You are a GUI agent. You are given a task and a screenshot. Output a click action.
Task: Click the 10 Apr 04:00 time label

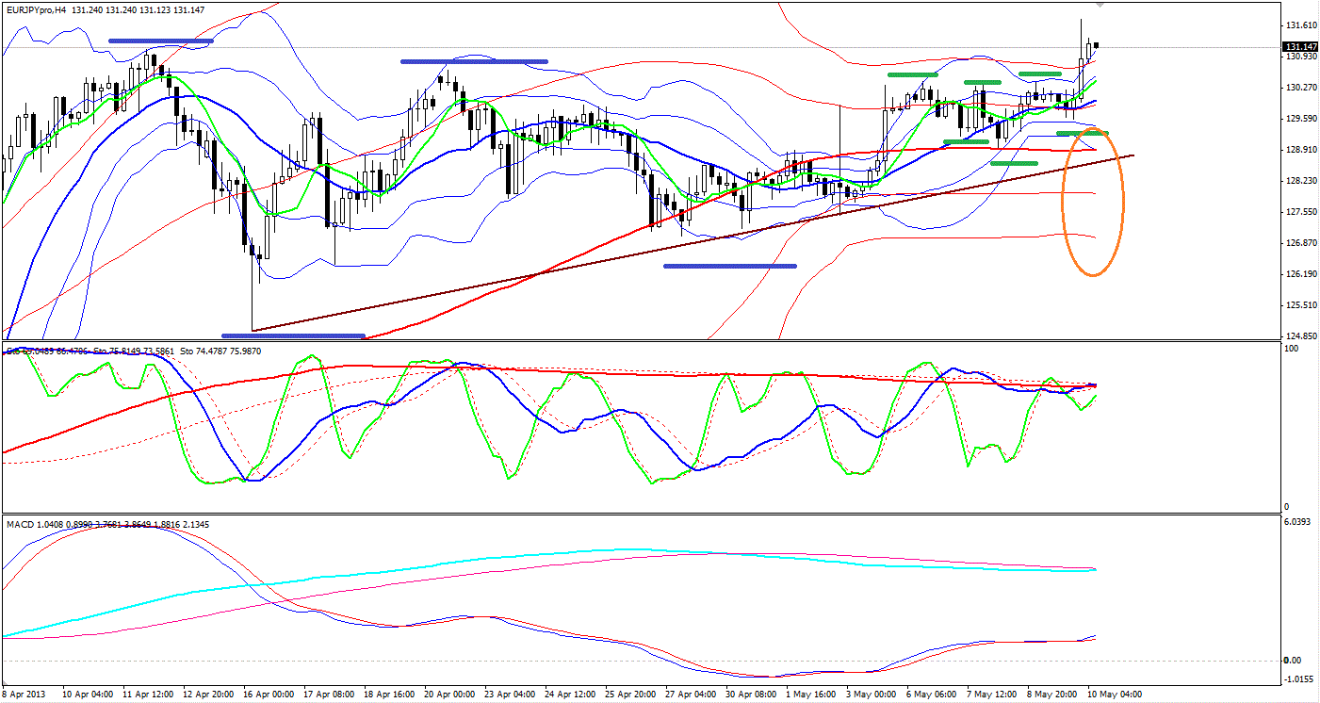coord(87,695)
